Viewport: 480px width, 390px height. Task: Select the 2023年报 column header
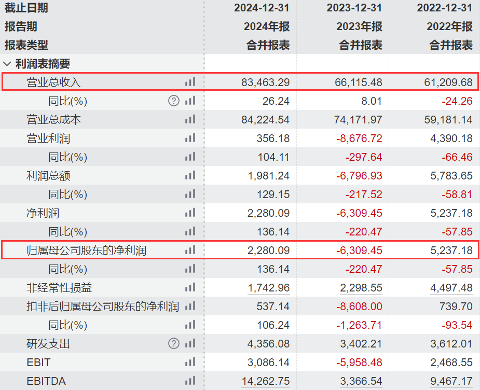360,27
